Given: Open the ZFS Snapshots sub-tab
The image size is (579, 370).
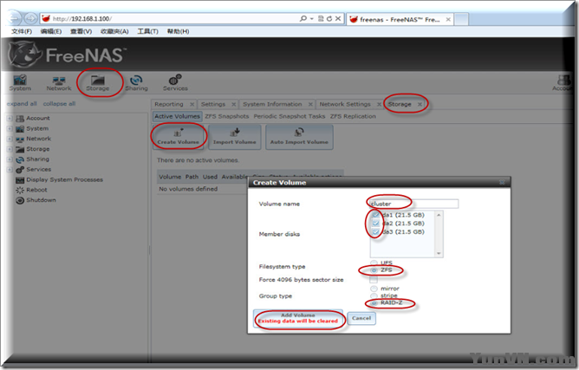Looking at the screenshot, I should click(x=227, y=116).
